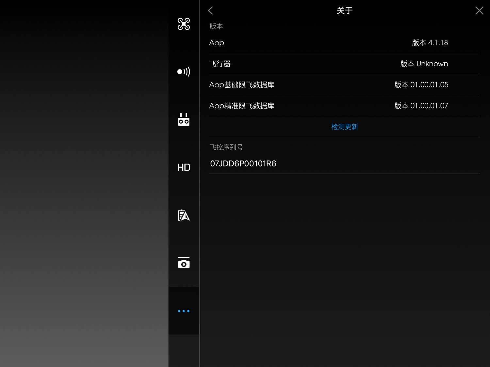Screen dimensions: 490x367
Task: Select the three-dot general settings tab
Action: pos(184,311)
